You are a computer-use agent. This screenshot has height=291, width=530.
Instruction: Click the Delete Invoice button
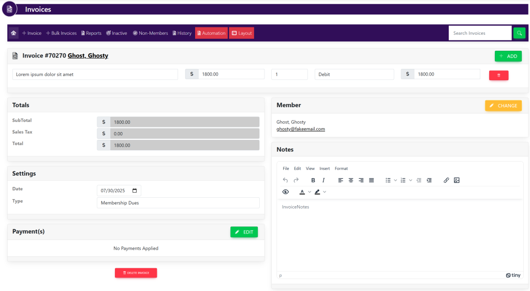coord(136,272)
